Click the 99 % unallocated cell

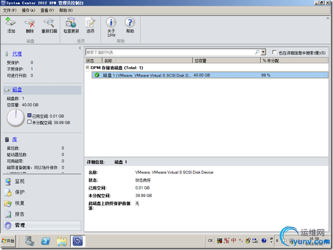coord(266,75)
